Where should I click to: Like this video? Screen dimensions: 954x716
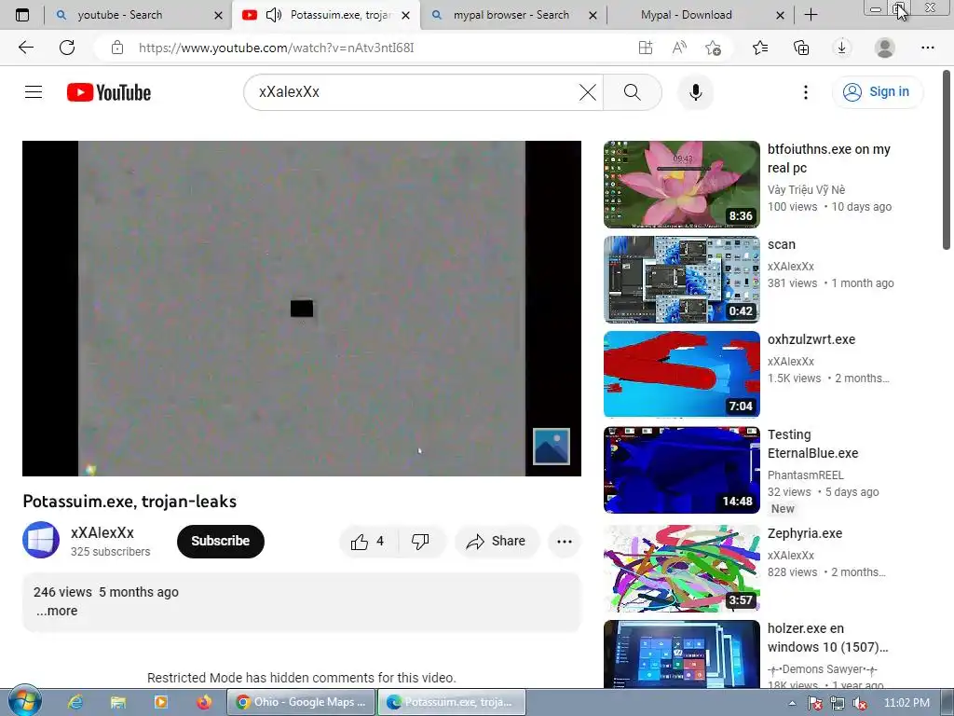368,542
